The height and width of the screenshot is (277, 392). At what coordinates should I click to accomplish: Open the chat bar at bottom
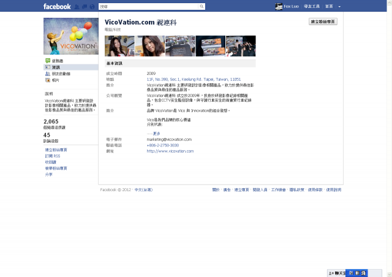pos(336,273)
